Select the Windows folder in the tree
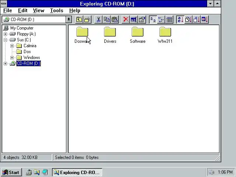The image size is (236, 177). tap(32, 58)
